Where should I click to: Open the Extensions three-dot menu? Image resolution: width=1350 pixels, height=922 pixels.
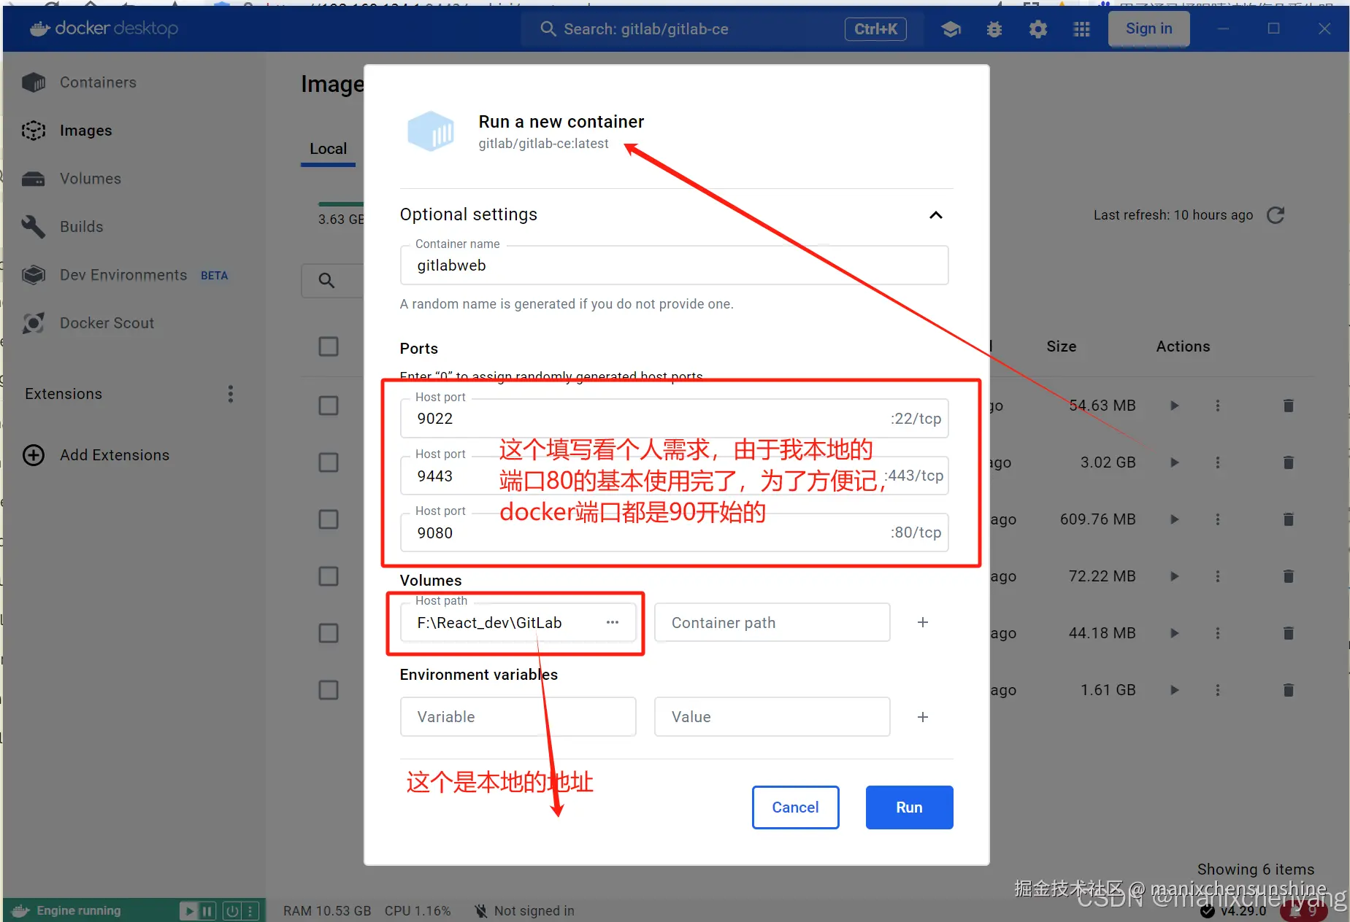coord(231,394)
